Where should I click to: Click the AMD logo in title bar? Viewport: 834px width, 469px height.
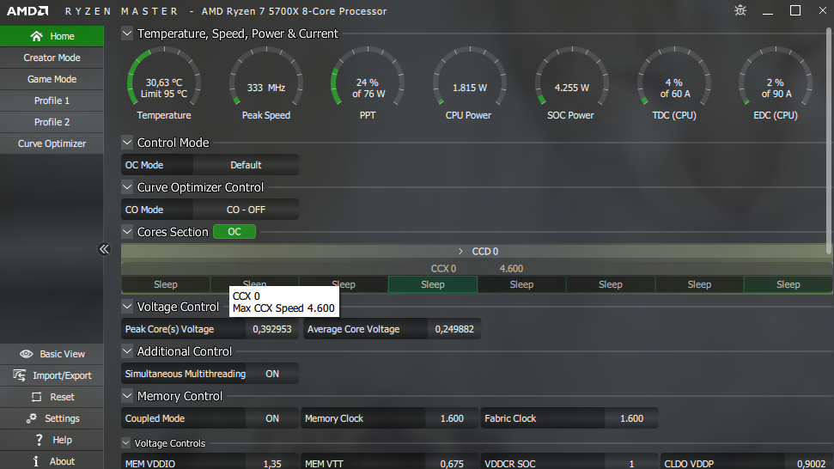point(27,10)
